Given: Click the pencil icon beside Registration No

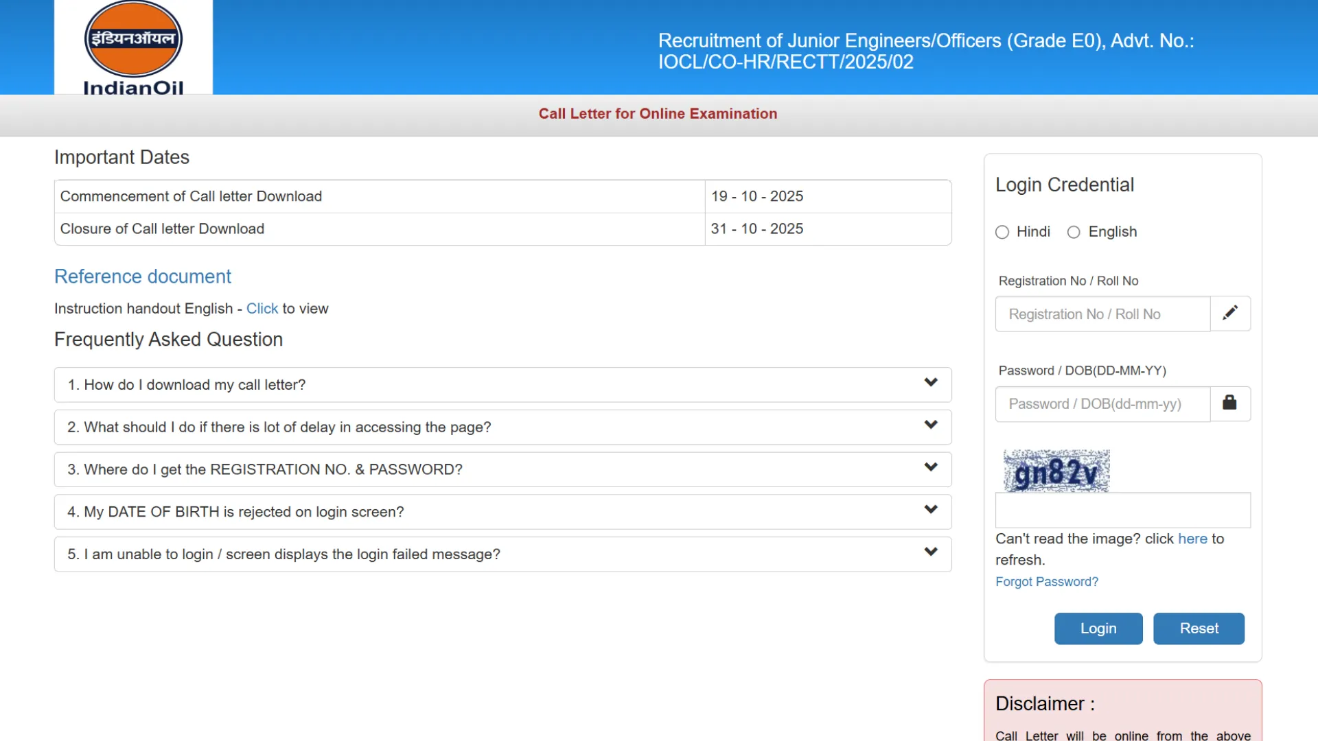Looking at the screenshot, I should tap(1230, 314).
